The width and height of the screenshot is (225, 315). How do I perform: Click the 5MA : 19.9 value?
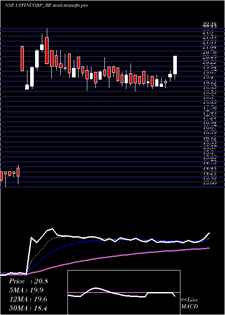tap(26, 290)
